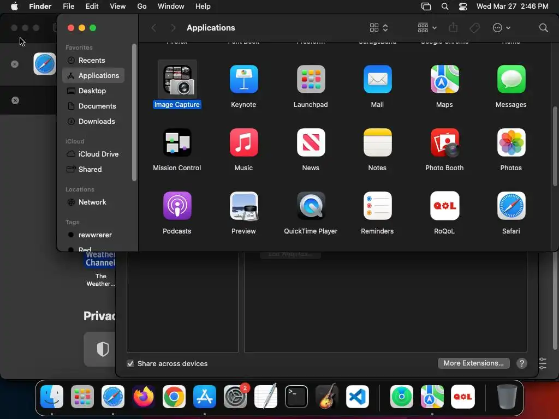Select the Mail app icon
Viewport: 559px width, 419px height.
pyautogui.click(x=378, y=79)
